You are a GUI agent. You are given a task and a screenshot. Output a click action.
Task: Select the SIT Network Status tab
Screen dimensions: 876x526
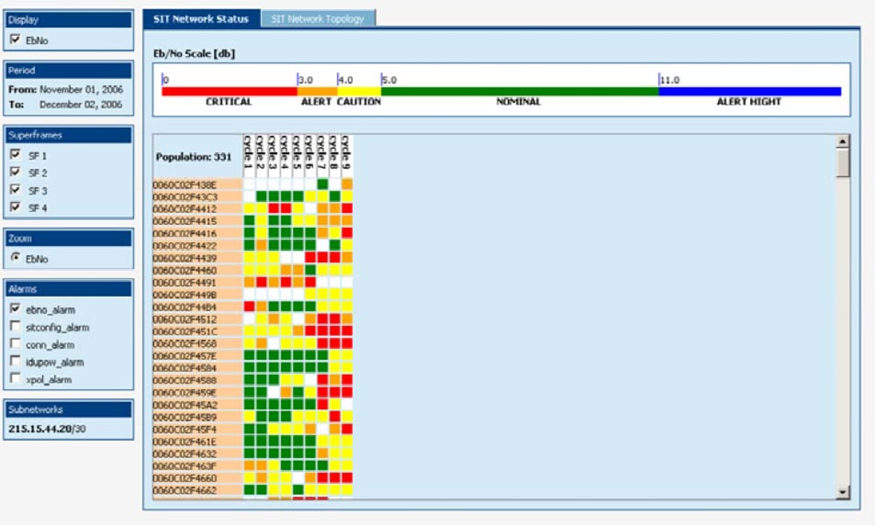[x=201, y=19]
